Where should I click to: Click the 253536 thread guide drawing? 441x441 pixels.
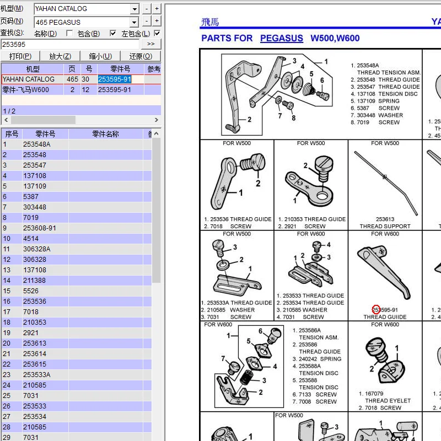pyautogui.click(x=238, y=181)
